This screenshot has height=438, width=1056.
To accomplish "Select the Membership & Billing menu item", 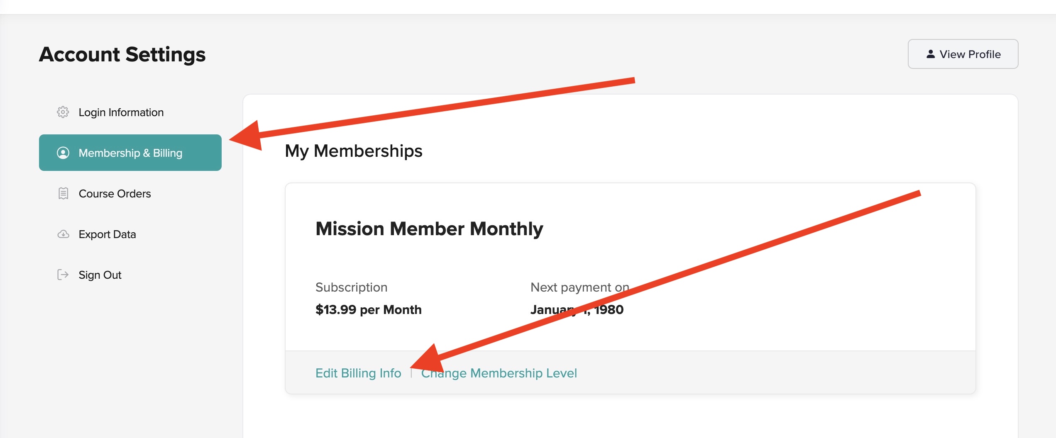I will click(x=130, y=153).
